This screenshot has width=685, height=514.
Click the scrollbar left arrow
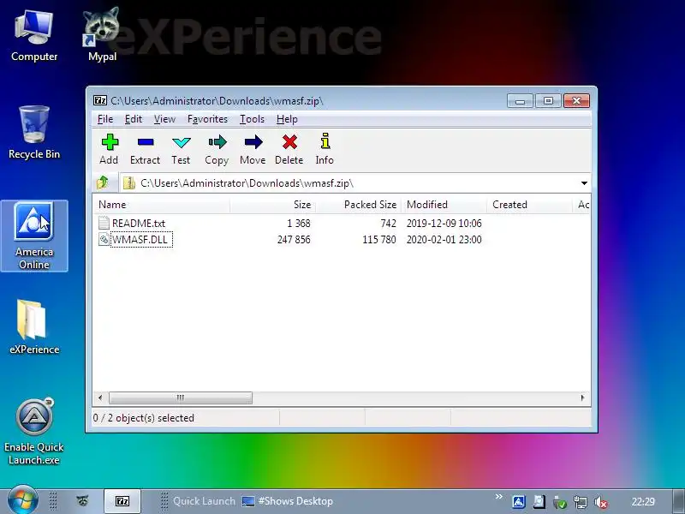click(100, 397)
